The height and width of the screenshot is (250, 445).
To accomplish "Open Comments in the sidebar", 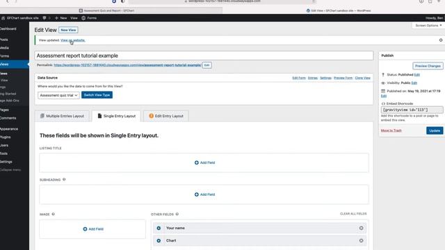I will click(x=8, y=118).
